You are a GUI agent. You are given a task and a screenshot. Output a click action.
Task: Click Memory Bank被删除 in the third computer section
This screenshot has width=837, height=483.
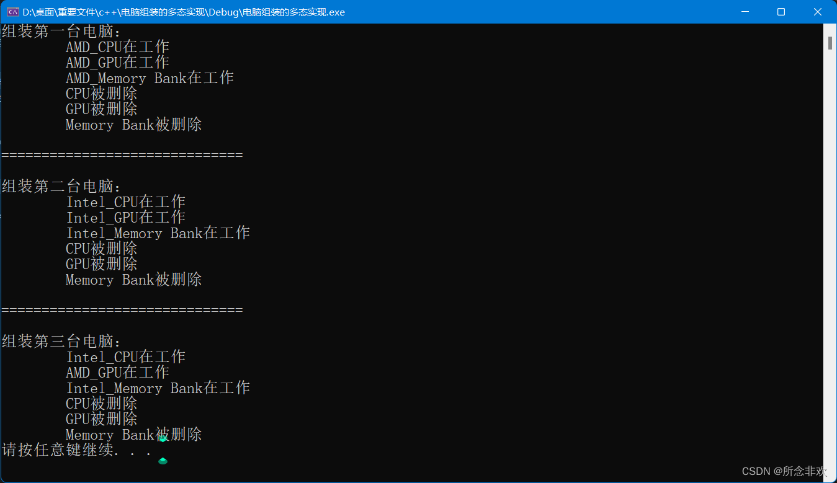(134, 435)
